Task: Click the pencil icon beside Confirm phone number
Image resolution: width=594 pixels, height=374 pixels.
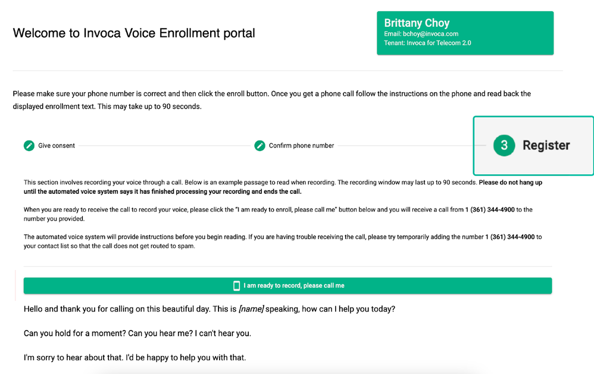Action: [x=260, y=146]
